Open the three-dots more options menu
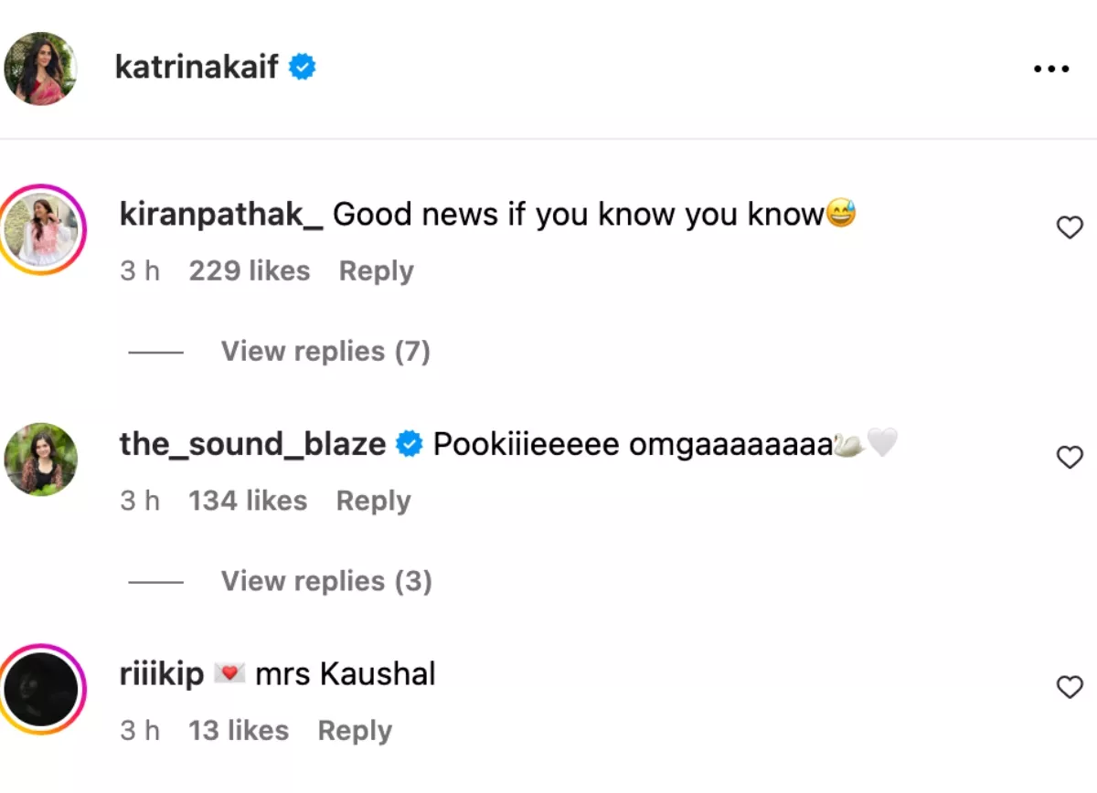Image resolution: width=1097 pixels, height=793 pixels. (1050, 69)
